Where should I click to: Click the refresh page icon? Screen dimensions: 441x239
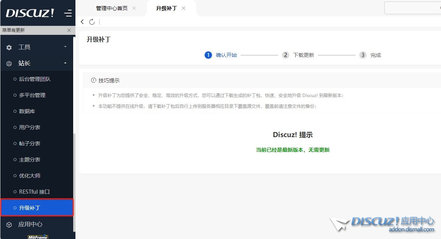point(92,22)
